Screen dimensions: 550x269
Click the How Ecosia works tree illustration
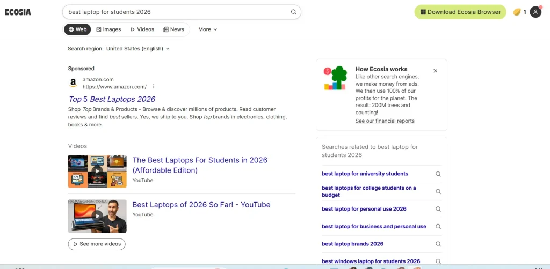click(x=335, y=78)
